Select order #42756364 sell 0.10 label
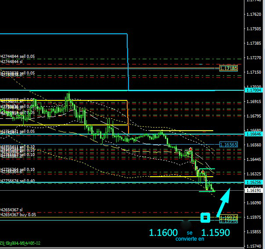 coord(18,169)
